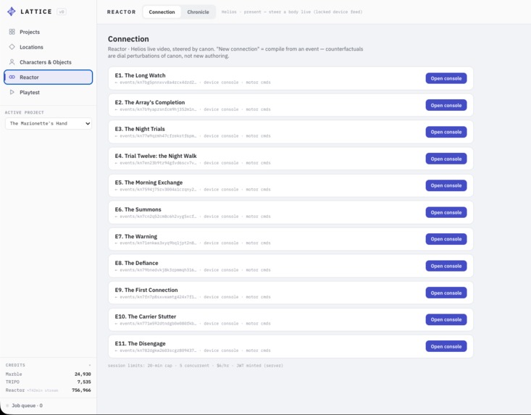Open console for E3 The Night Trials
The image size is (531, 415).
pos(446,132)
